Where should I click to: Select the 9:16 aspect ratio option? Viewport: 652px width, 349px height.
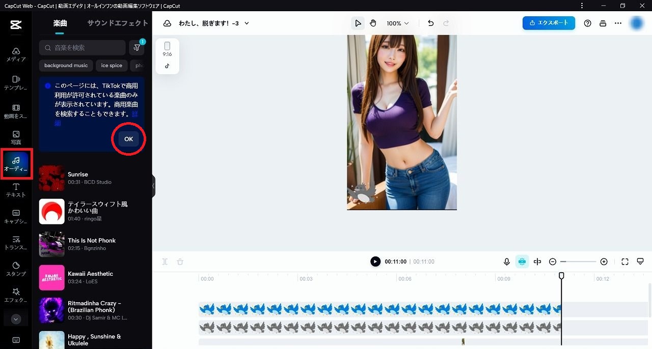coord(167,49)
